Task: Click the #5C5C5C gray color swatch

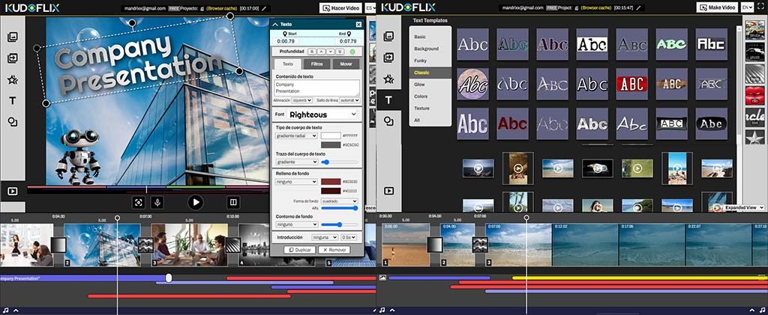Action: tap(331, 145)
